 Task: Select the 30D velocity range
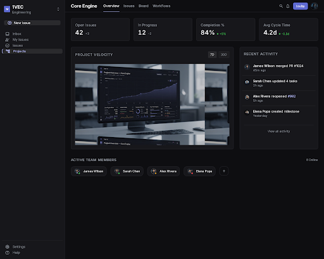pos(224,54)
